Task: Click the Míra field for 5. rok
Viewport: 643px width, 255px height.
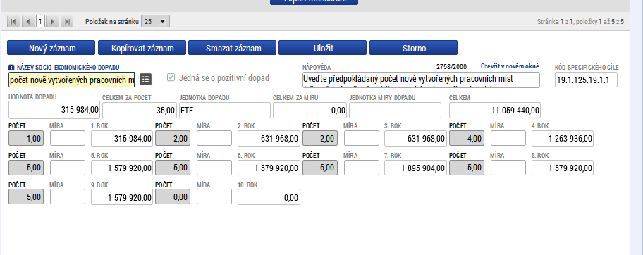Action: click(68, 167)
